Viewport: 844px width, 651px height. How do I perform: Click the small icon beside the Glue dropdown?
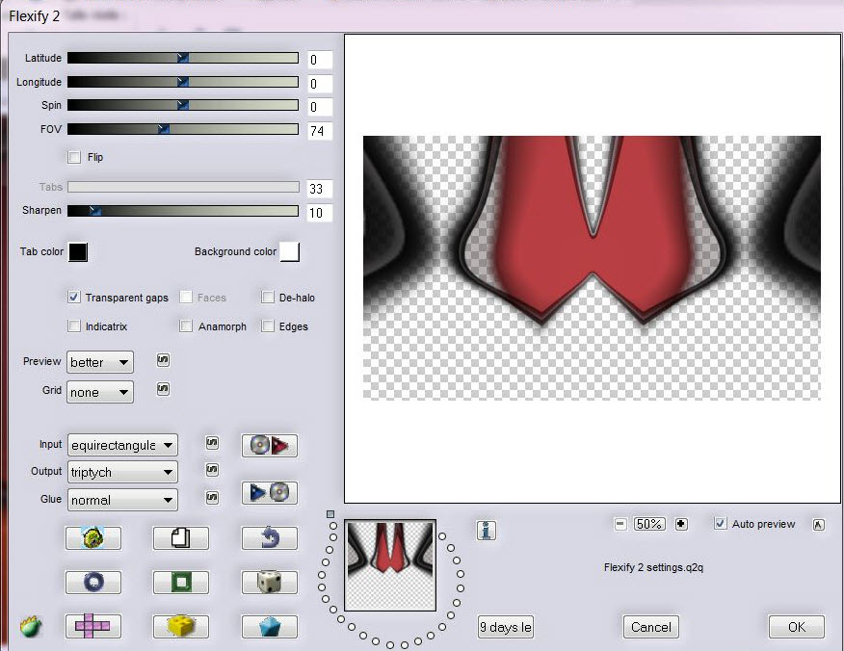click(x=213, y=498)
